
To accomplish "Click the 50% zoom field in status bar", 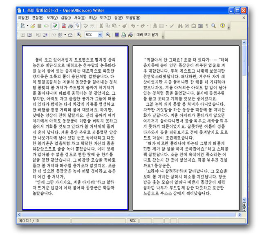I will (133, 221).
